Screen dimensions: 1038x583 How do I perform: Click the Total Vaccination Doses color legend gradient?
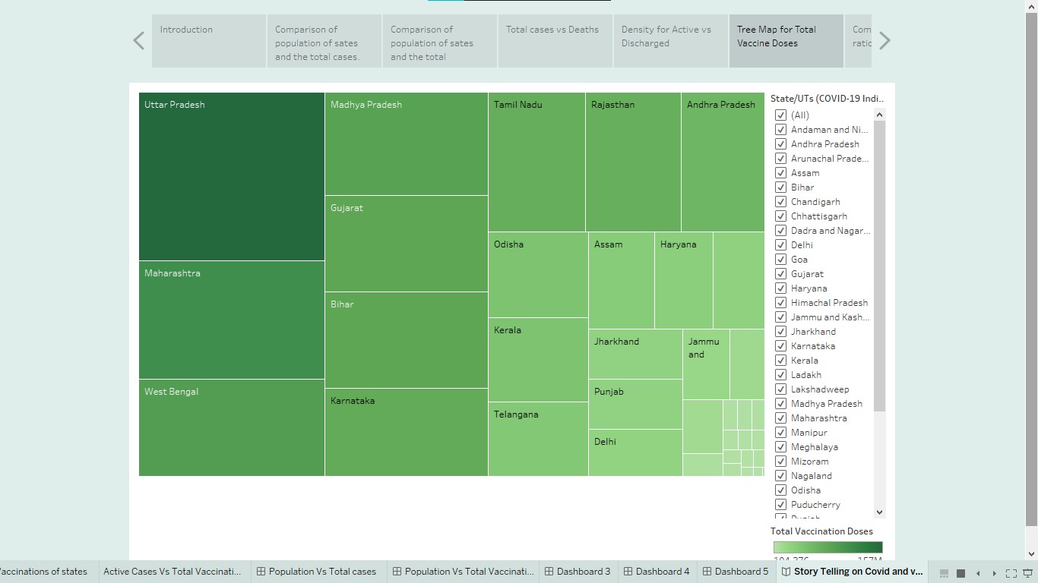[x=826, y=546]
